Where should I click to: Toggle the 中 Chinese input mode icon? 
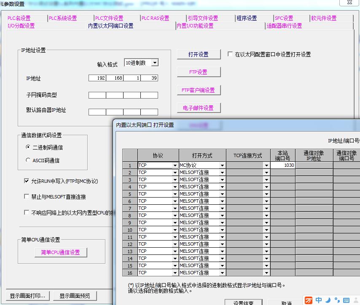pos(319,300)
